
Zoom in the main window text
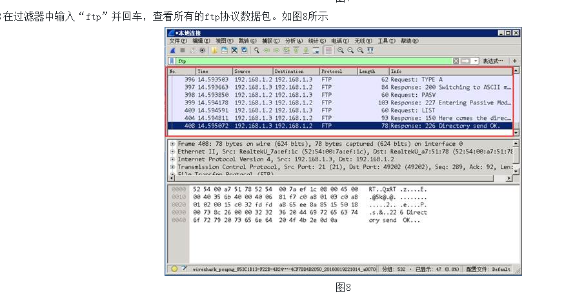(341, 50)
